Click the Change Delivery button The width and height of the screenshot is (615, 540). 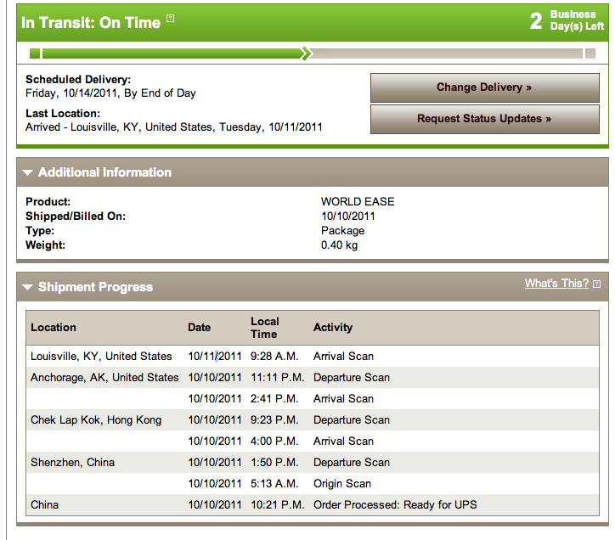tap(485, 87)
